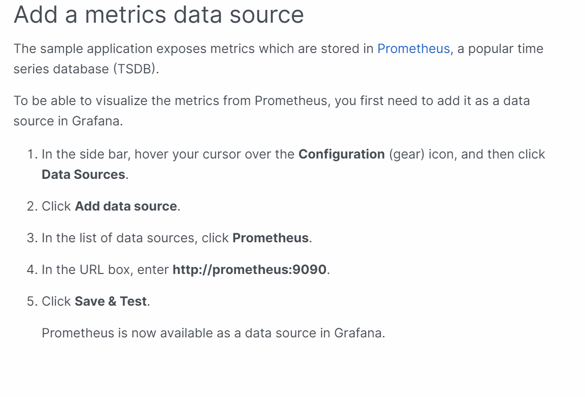
Task: Click the bold "Configuration" text
Action: 341,154
